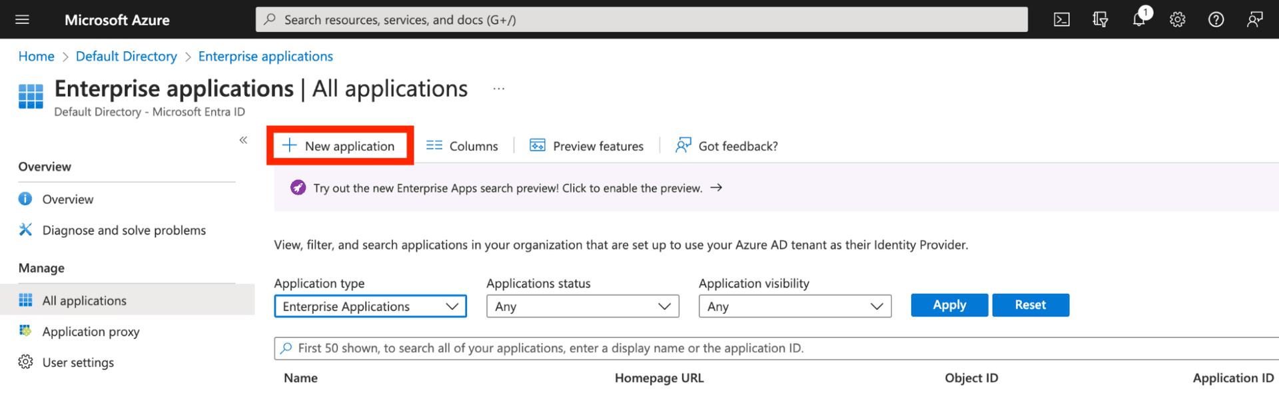Select Application proxy in the sidebar
Screen dimensions: 1279x393
pos(91,332)
